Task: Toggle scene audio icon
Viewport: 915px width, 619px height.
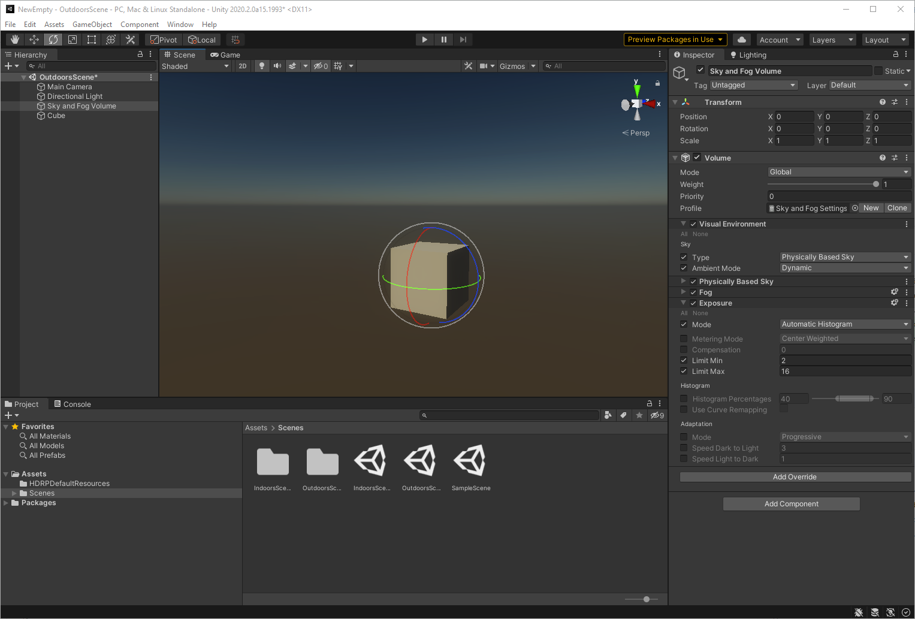Action: pos(277,66)
